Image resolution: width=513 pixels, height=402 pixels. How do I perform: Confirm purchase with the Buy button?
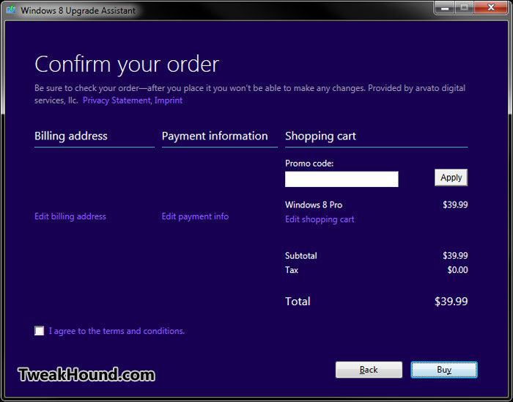pos(444,370)
